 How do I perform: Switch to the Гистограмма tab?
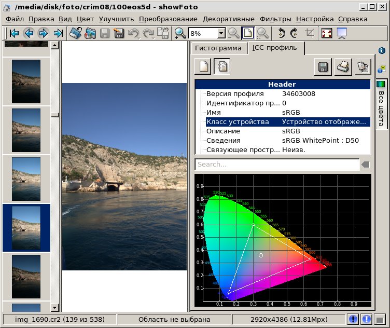click(x=218, y=48)
